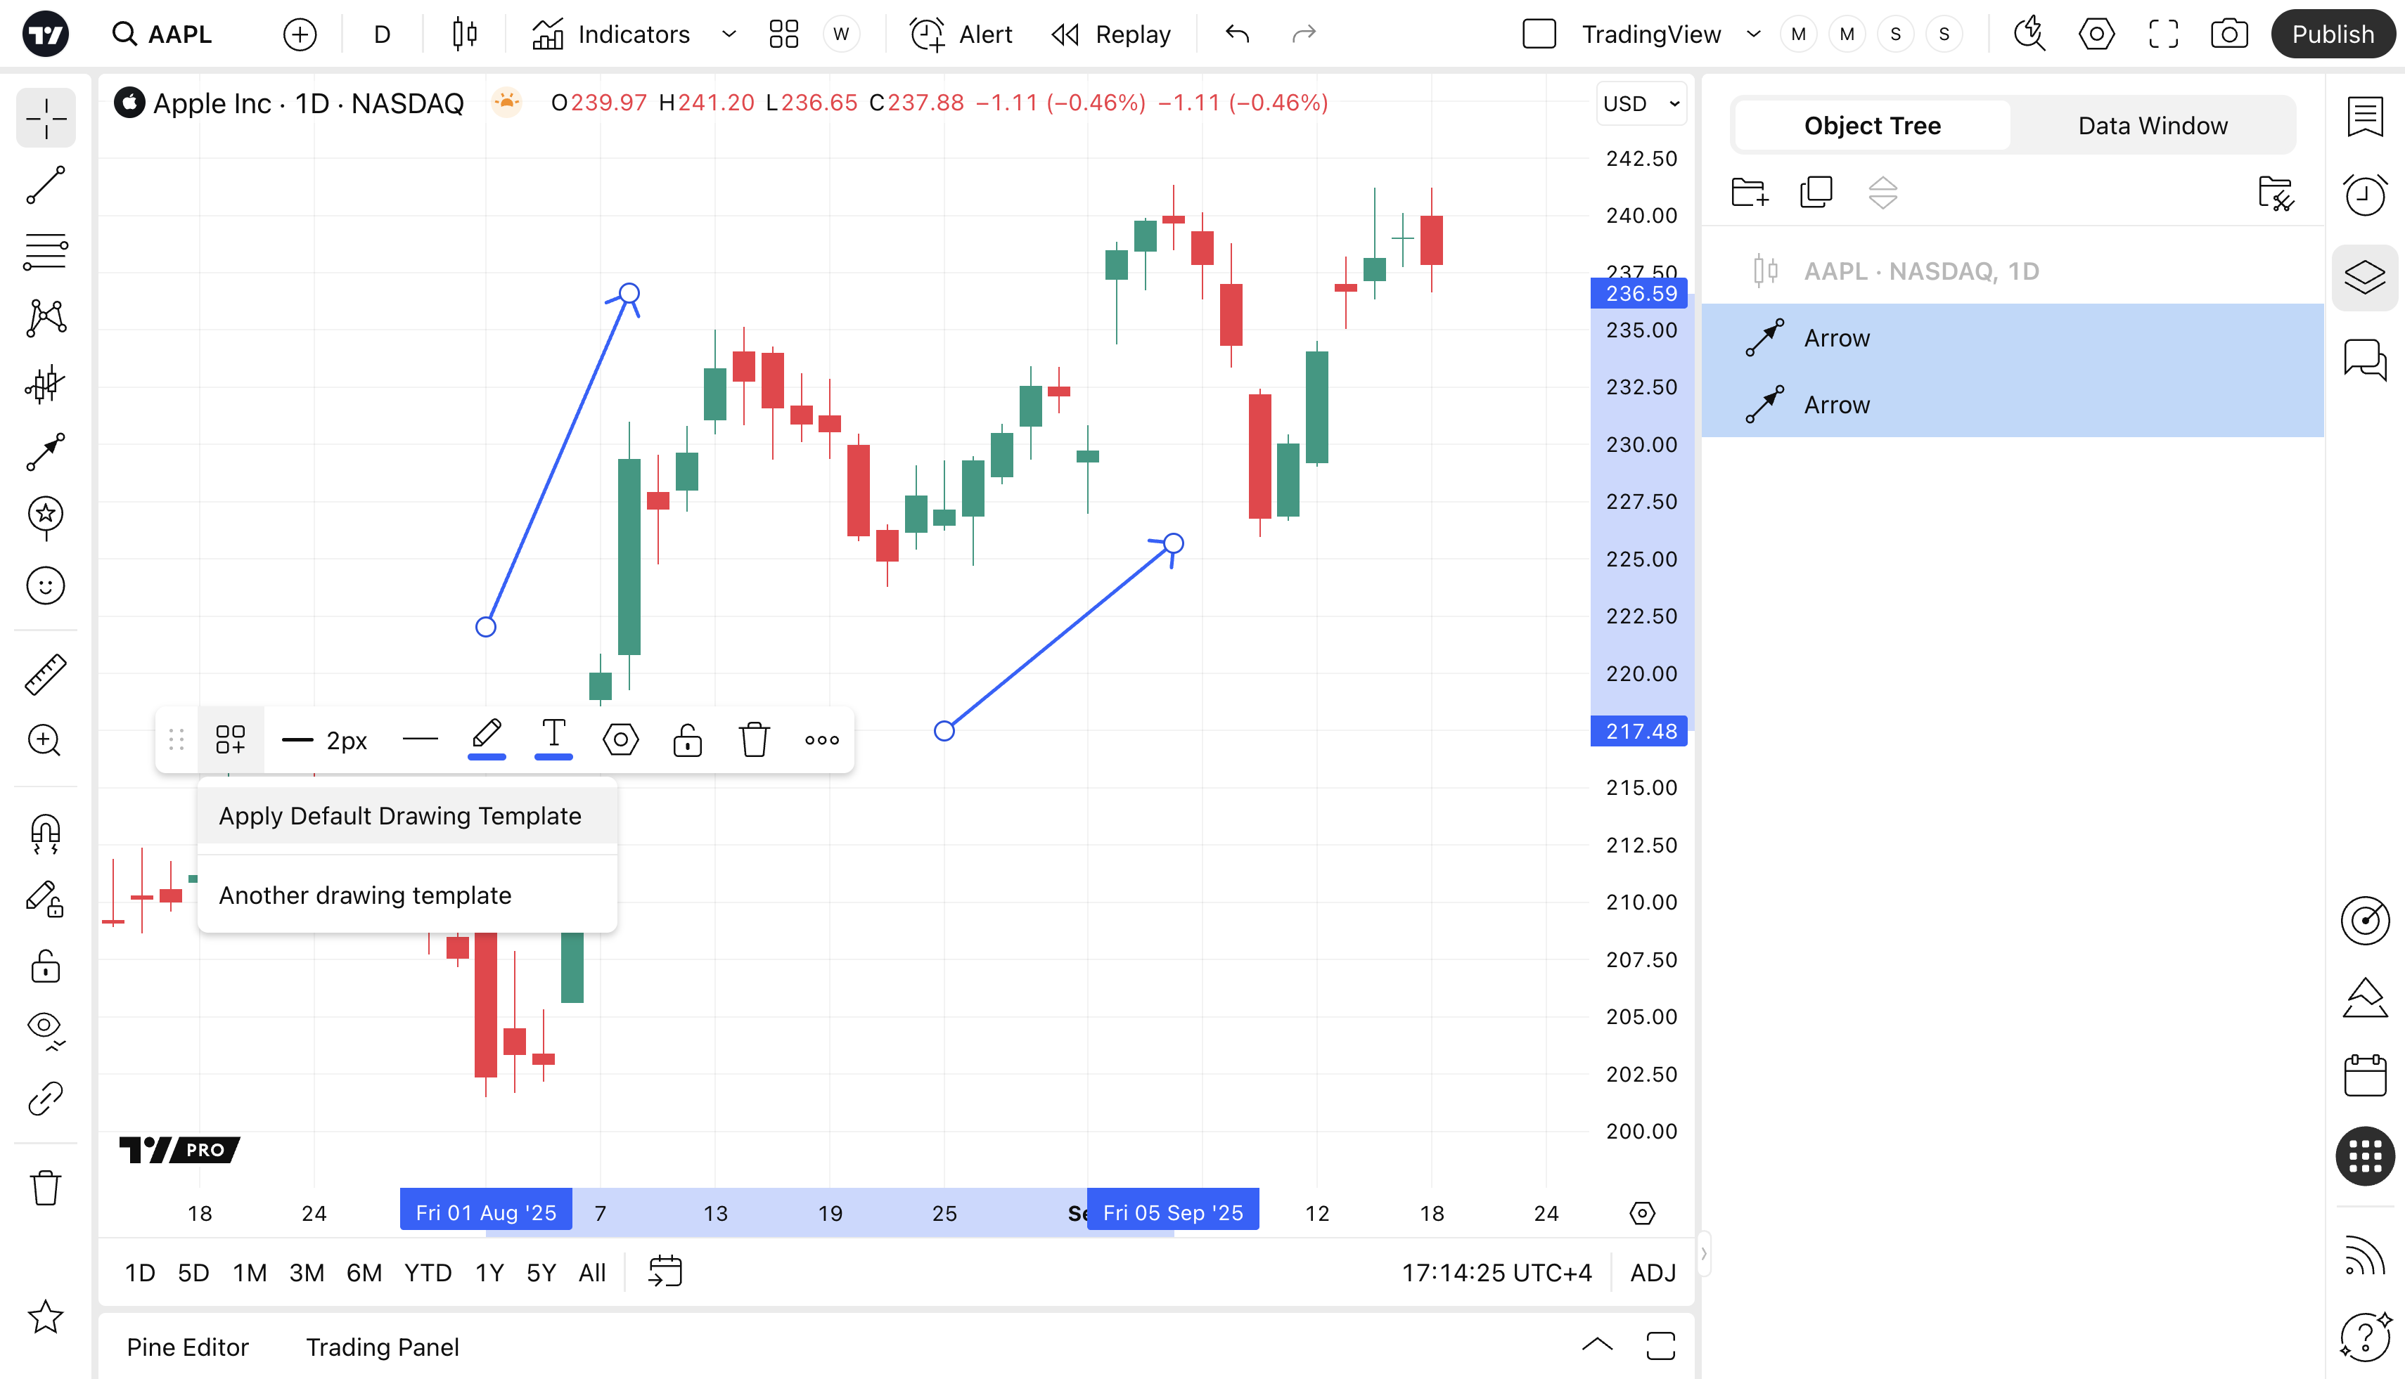Expand the Indicators favorites chevron
Screen dimensions: 2405x1379
click(729, 35)
